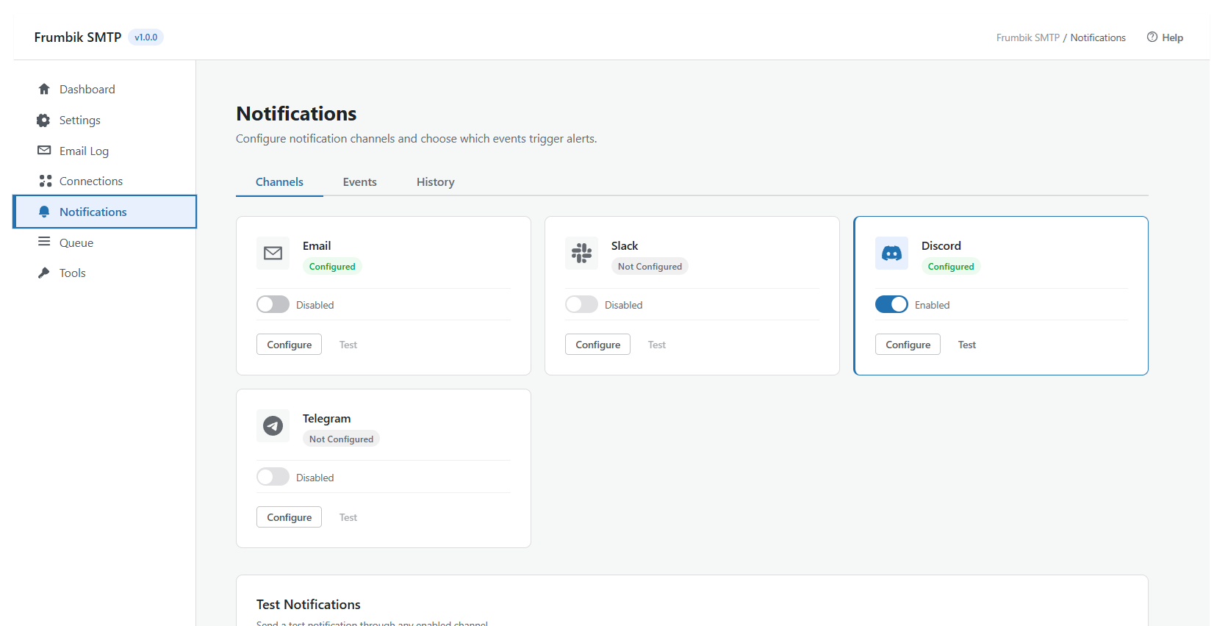Click the Help question mark icon

pyautogui.click(x=1152, y=37)
